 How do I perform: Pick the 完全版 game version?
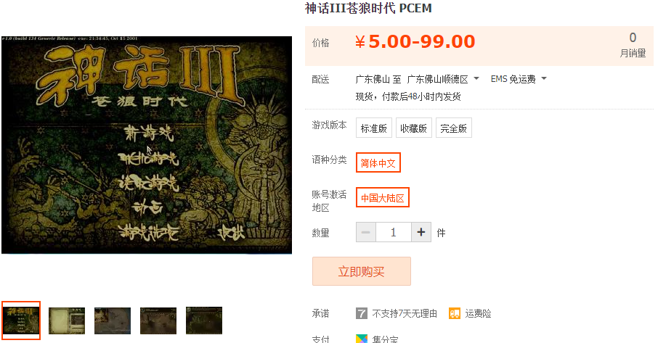coord(454,128)
